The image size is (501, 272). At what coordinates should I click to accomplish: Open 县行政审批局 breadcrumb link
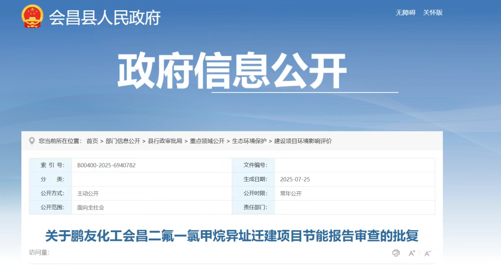(x=165, y=141)
